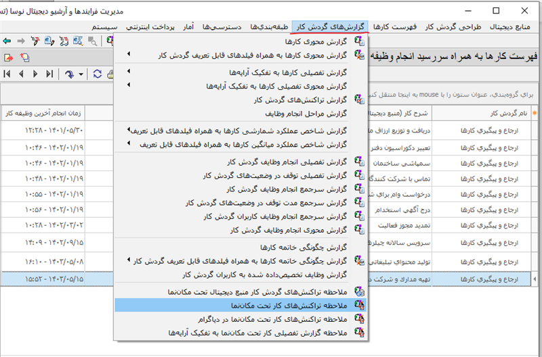Click the green back arrow toolbar icon
542x357 pixels.
[x=7, y=41]
